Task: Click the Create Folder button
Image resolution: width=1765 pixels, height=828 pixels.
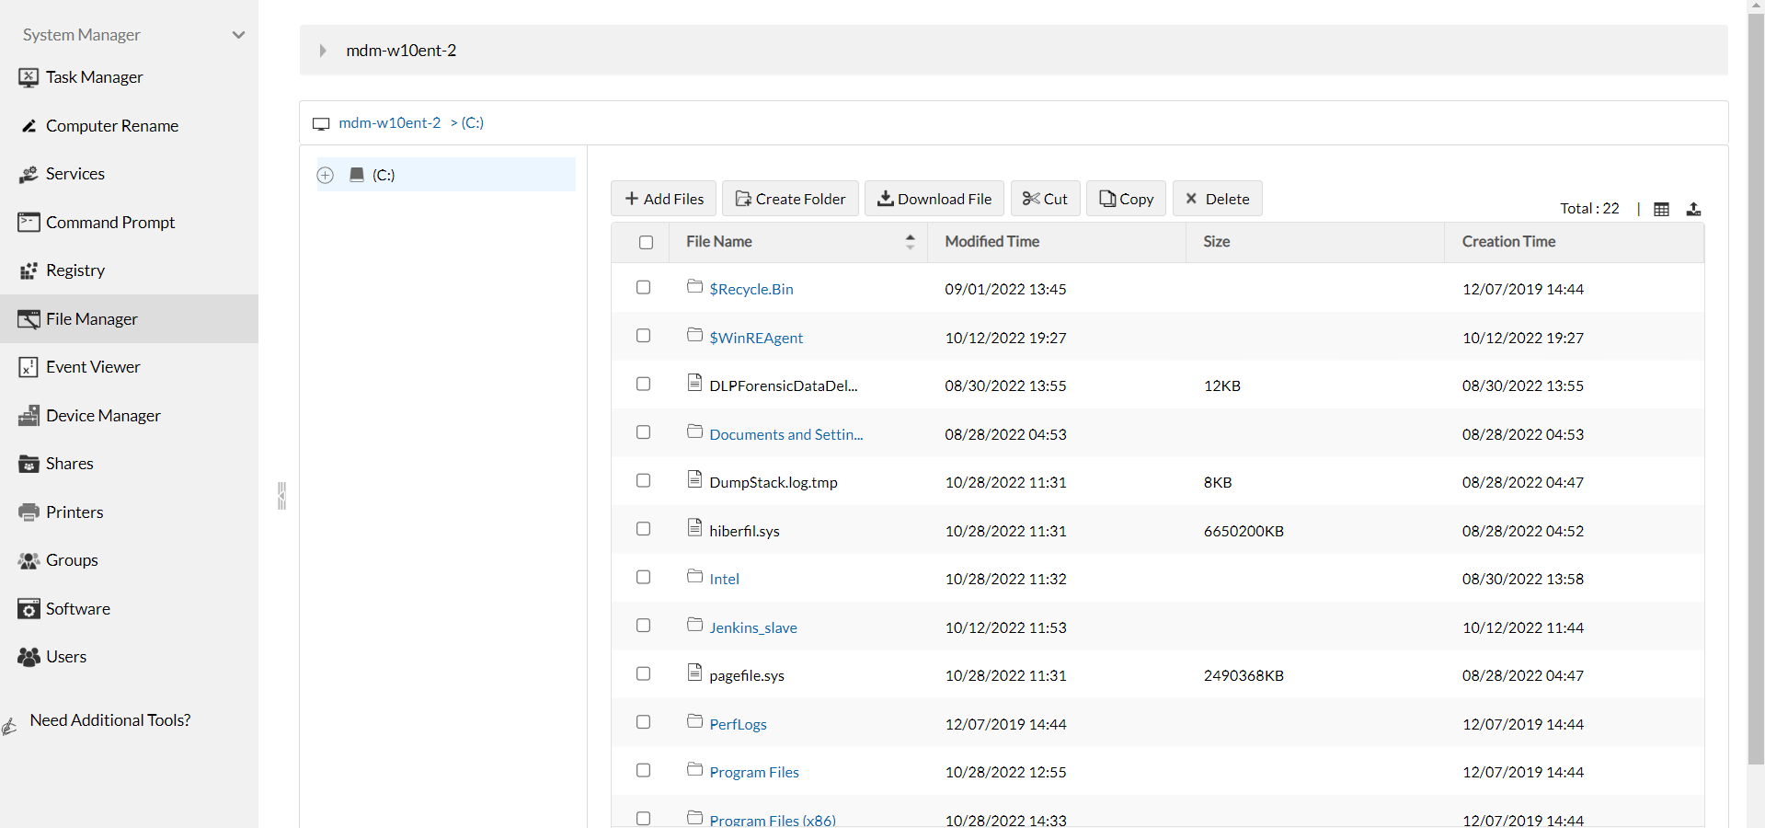Action: click(x=790, y=199)
